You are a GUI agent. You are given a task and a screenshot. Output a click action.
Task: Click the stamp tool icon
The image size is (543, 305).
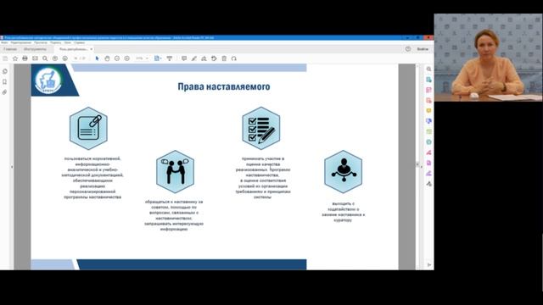coord(204,58)
